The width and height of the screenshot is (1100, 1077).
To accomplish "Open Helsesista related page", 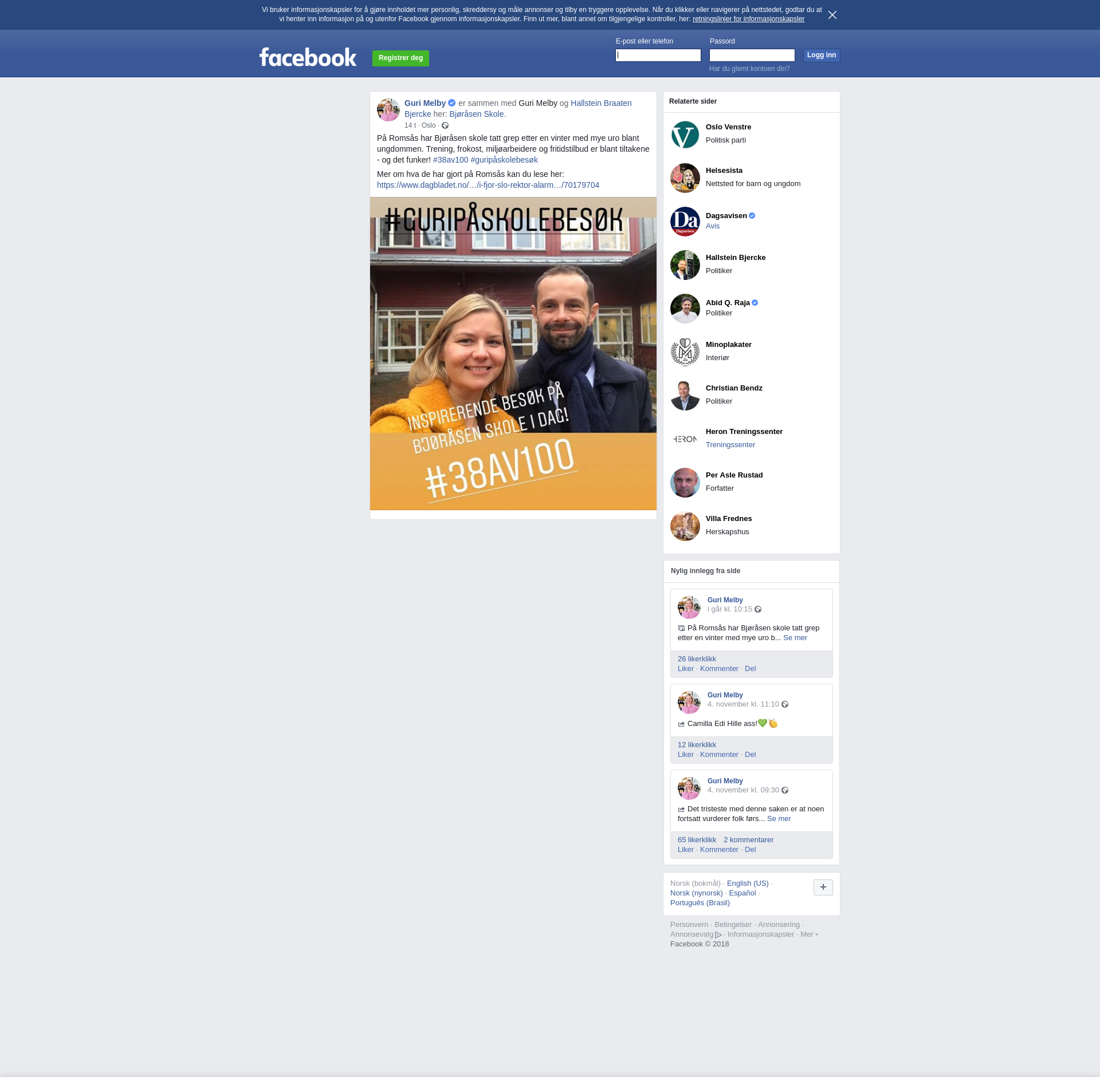I will tap(724, 171).
